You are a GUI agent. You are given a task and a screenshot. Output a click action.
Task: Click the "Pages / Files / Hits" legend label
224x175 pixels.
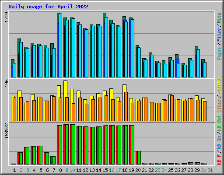(x=219, y=36)
